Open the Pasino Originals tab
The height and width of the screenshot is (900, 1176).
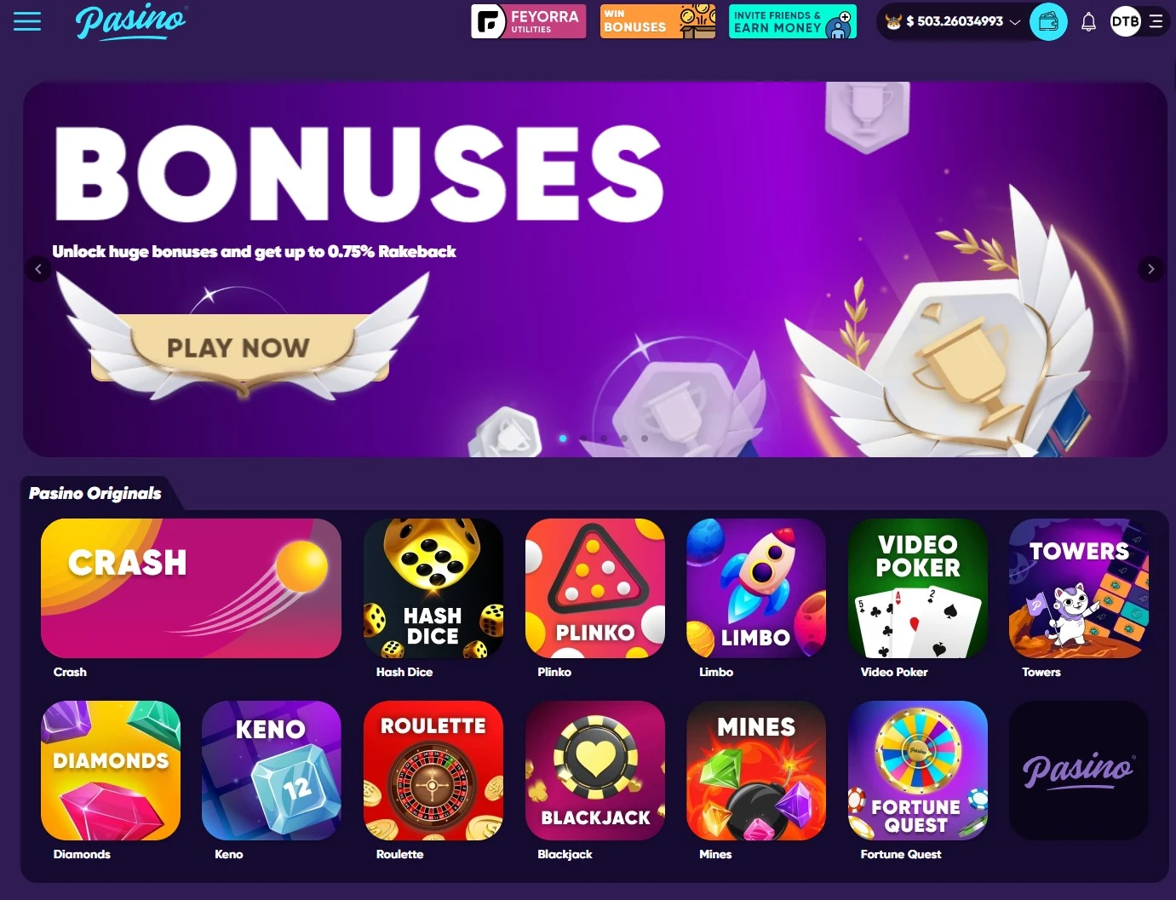(x=95, y=493)
